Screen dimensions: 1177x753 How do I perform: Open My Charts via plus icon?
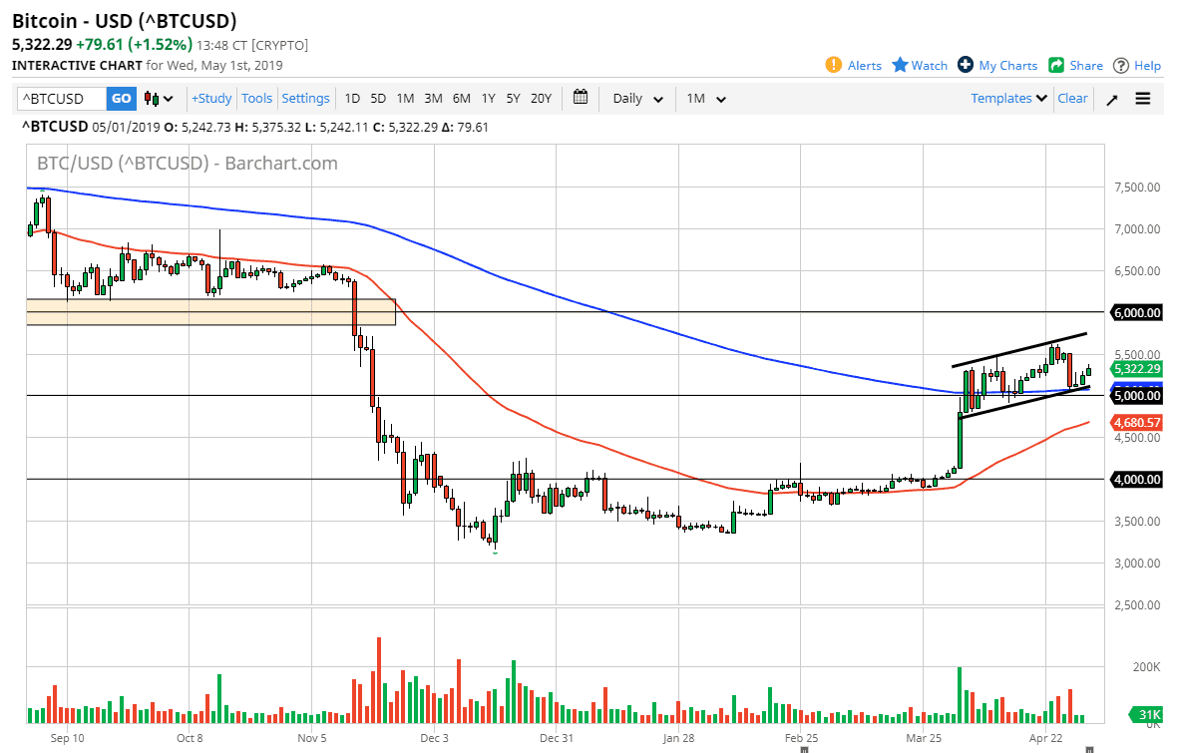tap(967, 64)
